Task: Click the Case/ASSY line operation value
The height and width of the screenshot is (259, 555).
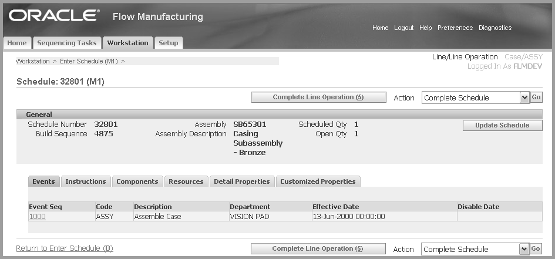Action: [x=523, y=57]
